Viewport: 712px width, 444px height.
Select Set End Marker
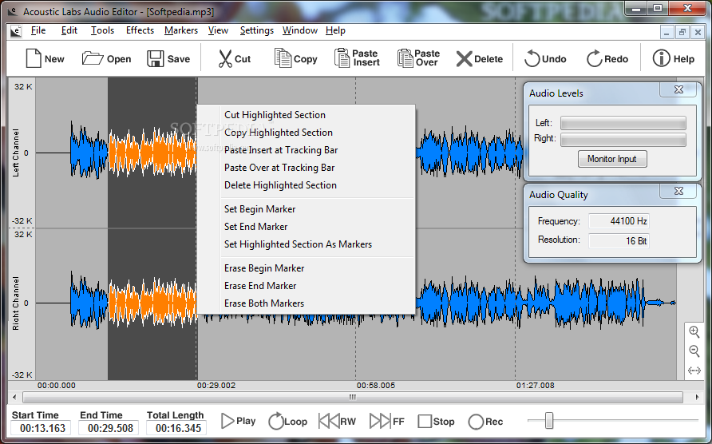point(306,226)
